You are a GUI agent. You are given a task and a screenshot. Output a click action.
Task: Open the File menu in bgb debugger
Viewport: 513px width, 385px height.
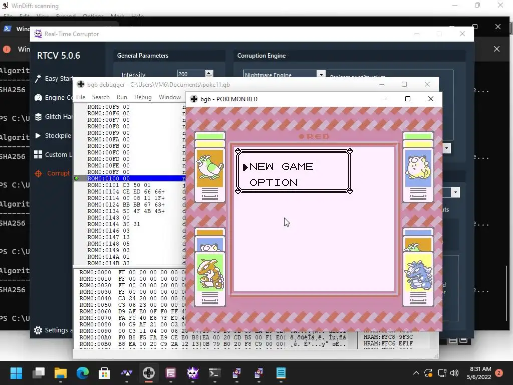(x=81, y=97)
